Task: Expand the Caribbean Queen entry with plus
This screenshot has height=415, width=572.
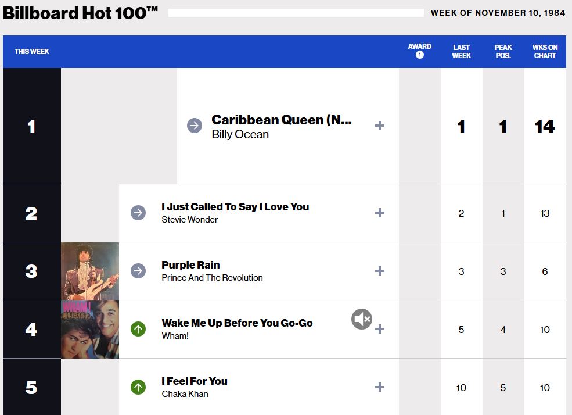Action: click(x=380, y=126)
